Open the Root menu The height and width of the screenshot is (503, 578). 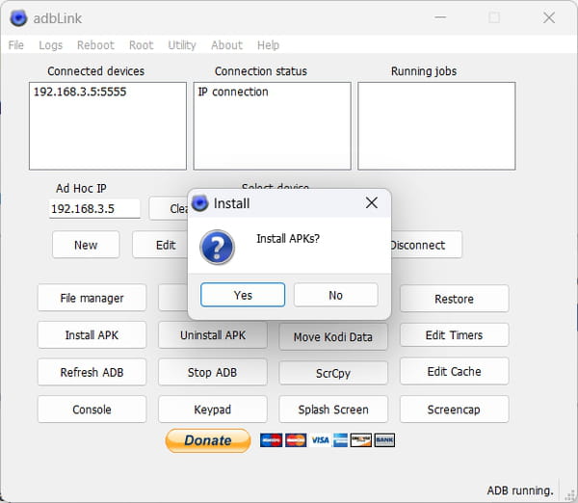click(141, 45)
